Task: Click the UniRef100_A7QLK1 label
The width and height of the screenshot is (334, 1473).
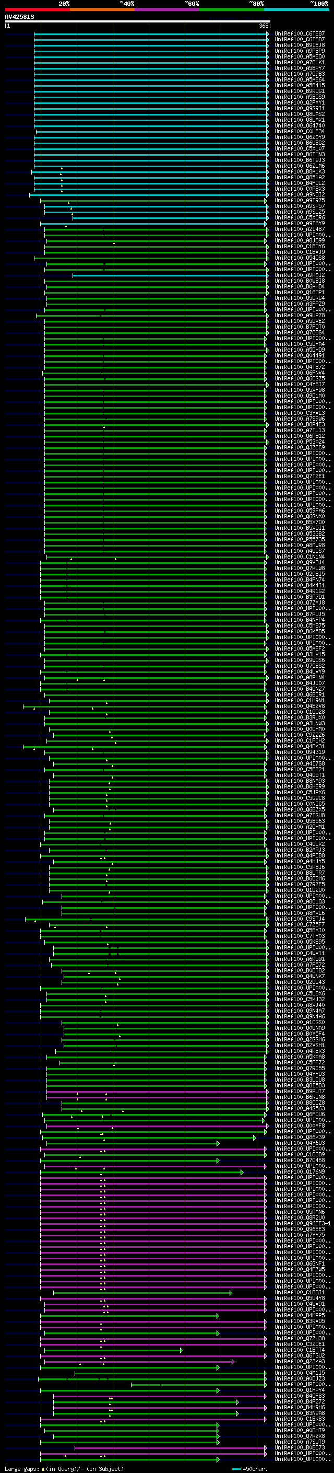Action: pos(299,62)
